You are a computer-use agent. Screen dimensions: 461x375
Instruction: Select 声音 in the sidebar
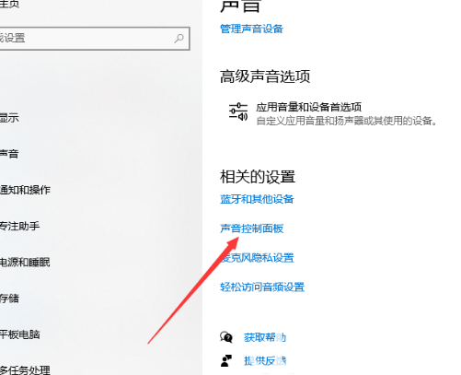coord(9,154)
